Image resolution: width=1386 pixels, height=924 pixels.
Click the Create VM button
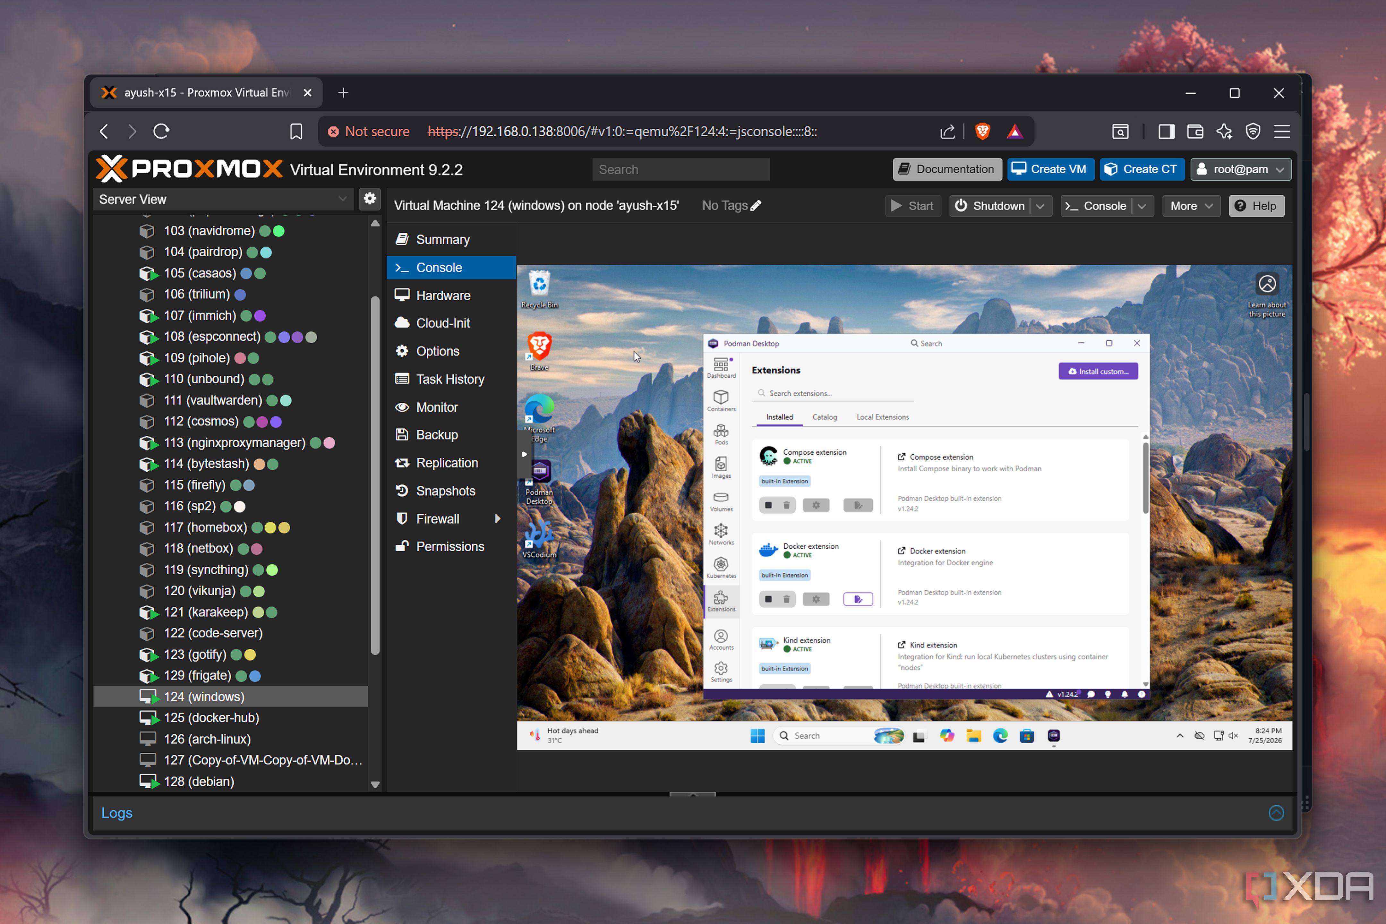(1051, 169)
